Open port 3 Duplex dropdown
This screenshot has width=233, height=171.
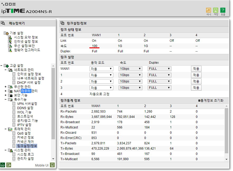[x=160, y=88]
